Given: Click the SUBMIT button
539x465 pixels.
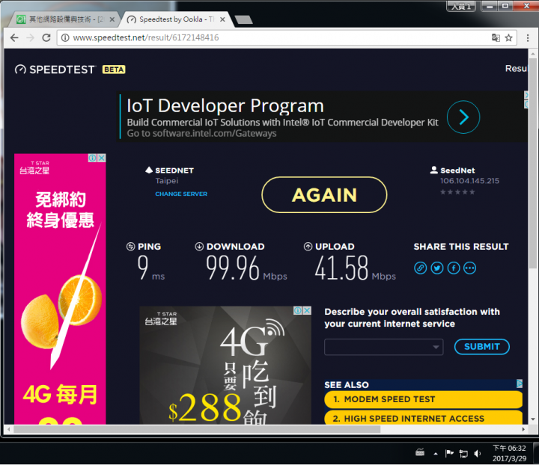Looking at the screenshot, I should click(x=481, y=347).
